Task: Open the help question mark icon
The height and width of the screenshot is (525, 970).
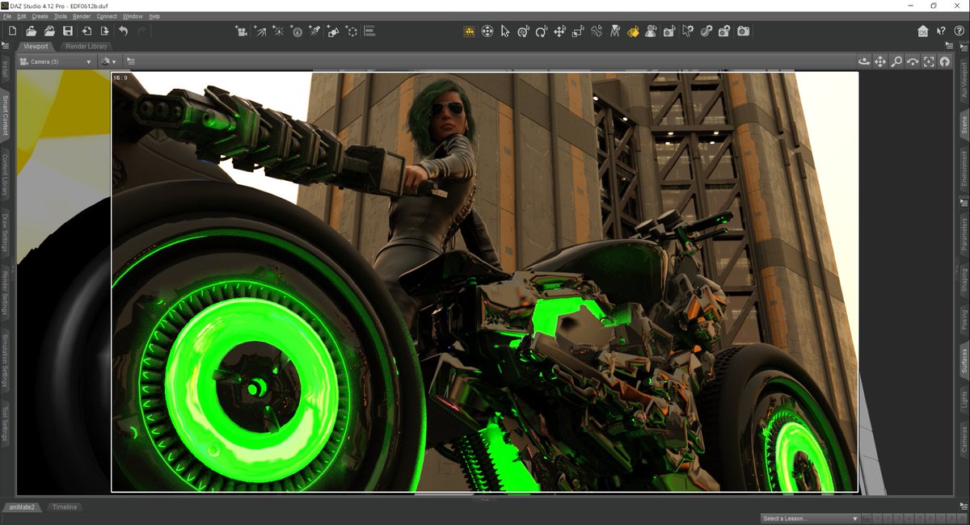Action: point(959,31)
